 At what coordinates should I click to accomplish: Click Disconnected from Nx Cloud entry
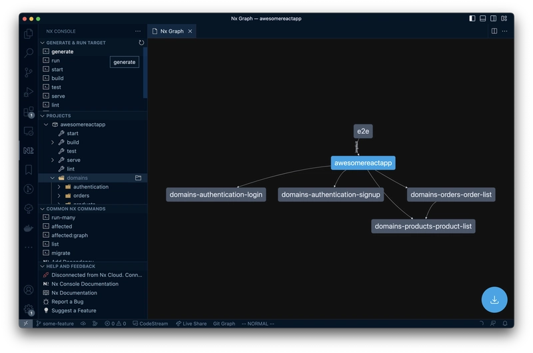[x=93, y=275]
